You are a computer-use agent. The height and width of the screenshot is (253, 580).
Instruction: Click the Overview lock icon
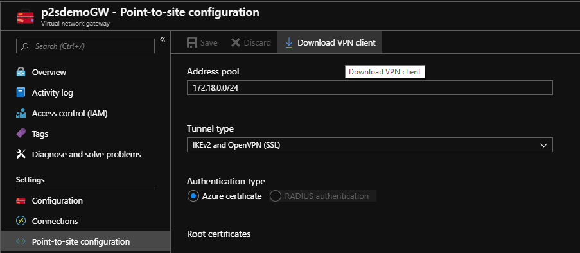(x=21, y=72)
